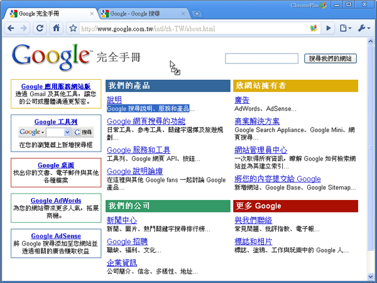Open the wrench settings menu
Image resolution: width=377 pixels, height=283 pixels.
pyautogui.click(x=364, y=28)
